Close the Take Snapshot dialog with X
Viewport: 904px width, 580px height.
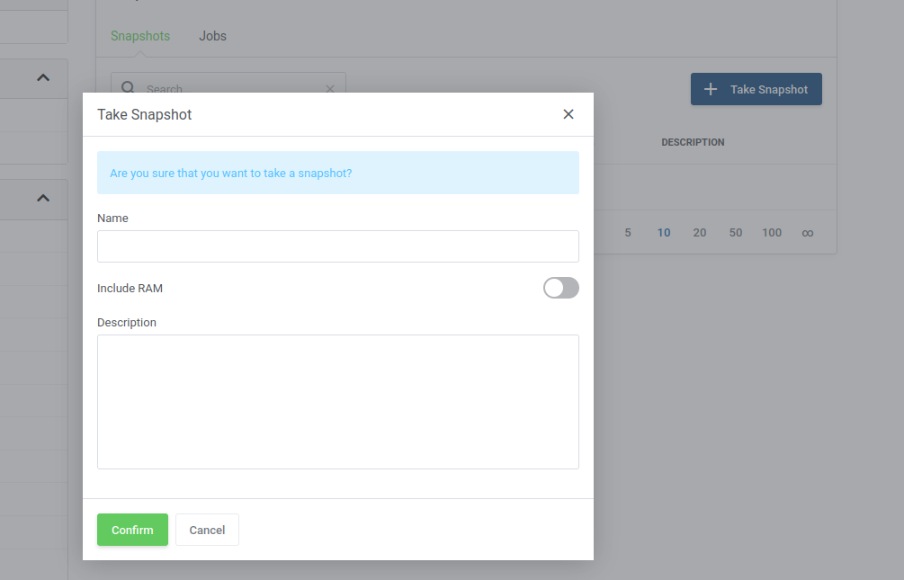click(x=568, y=114)
